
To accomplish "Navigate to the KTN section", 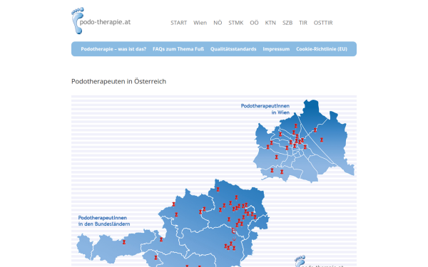I will [270, 23].
